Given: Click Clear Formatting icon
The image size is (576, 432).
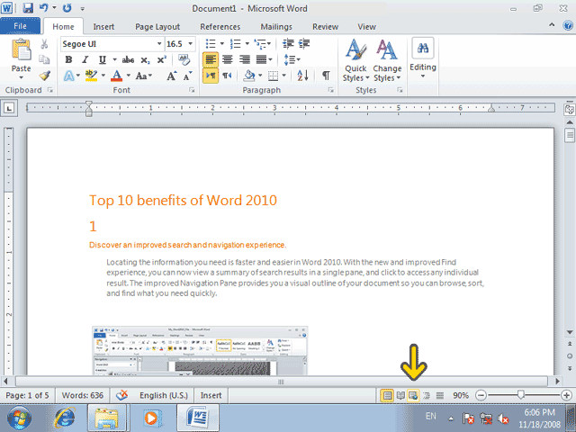Looking at the screenshot, I should coord(184,60).
